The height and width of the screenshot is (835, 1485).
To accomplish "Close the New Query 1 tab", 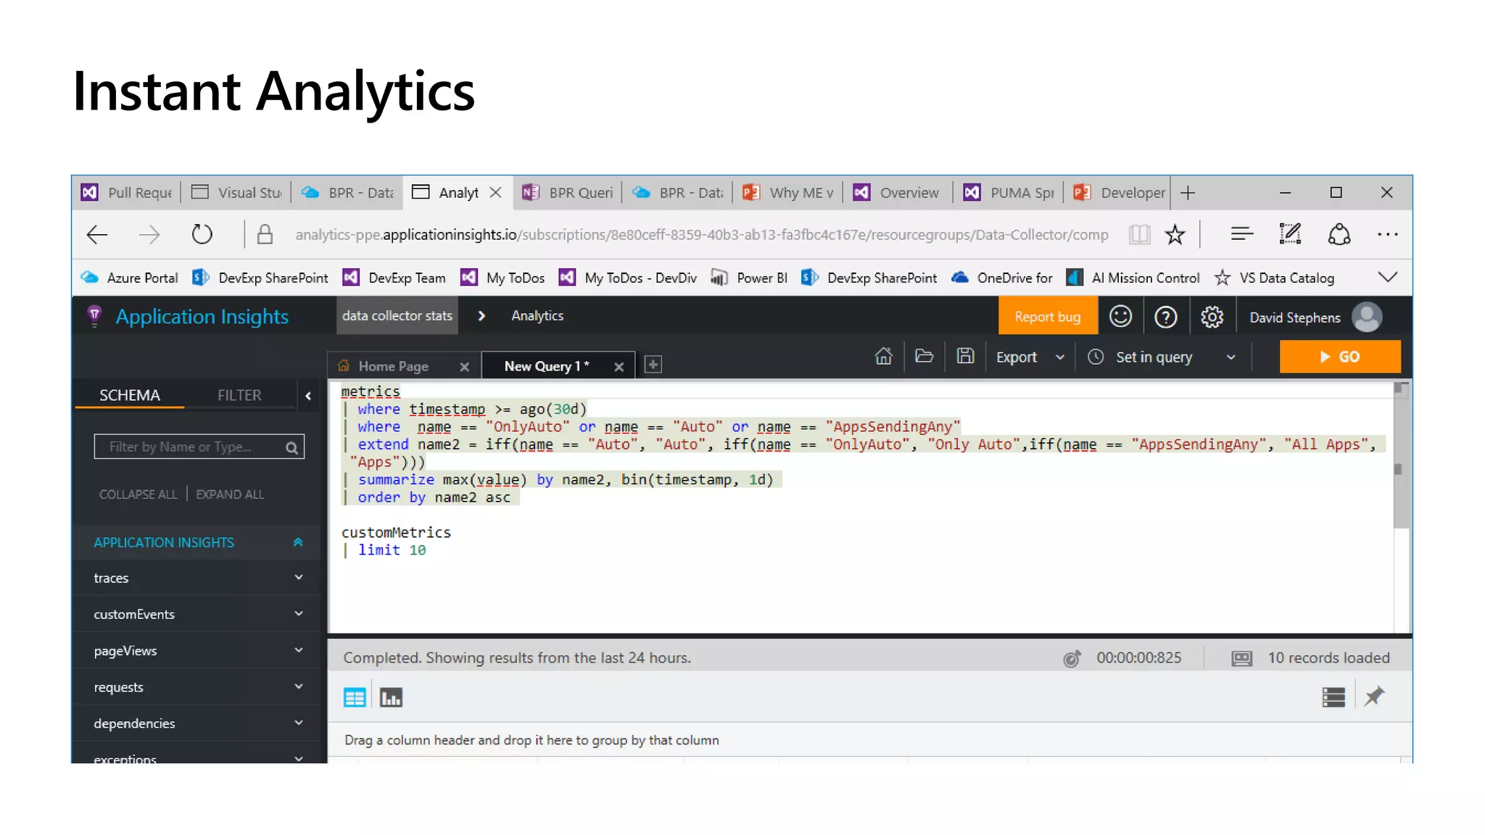I will tap(619, 367).
